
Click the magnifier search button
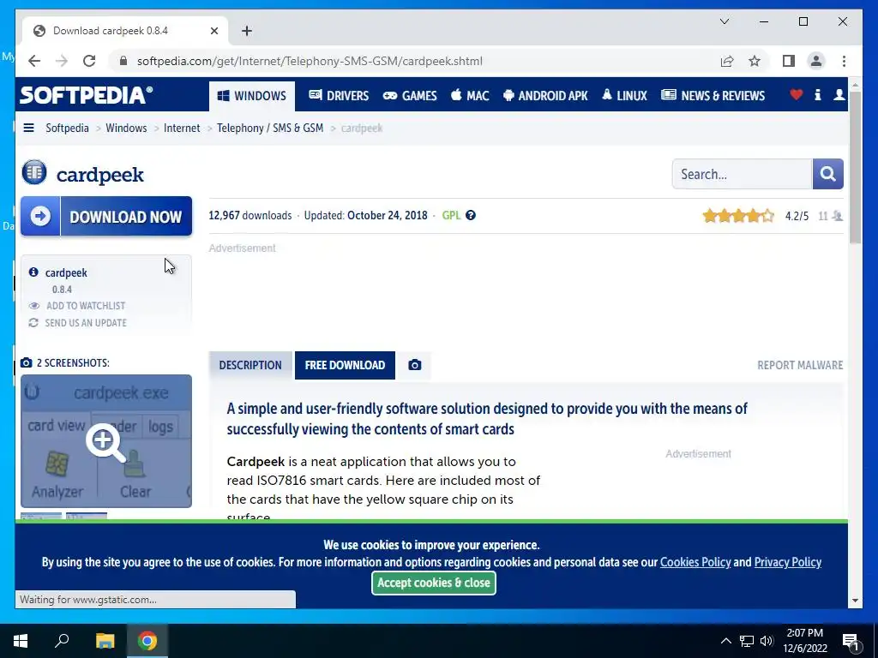tap(827, 174)
